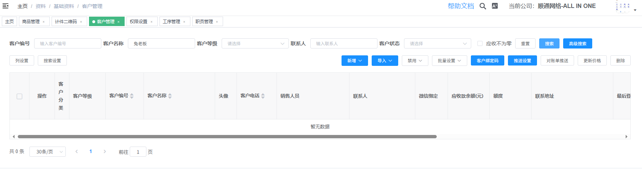This screenshot has height=169, width=642.
Task: Switch to the 计件二维码 tab
Action: 66,22
